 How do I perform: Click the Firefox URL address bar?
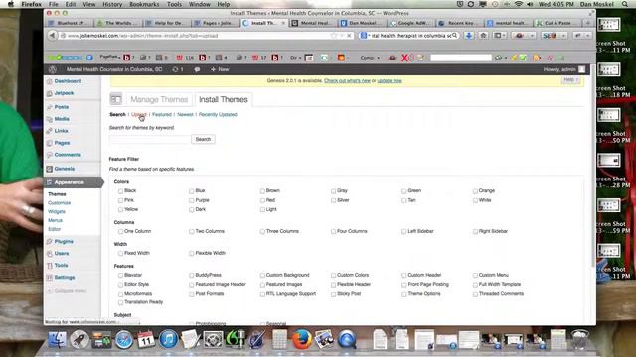tap(199, 36)
